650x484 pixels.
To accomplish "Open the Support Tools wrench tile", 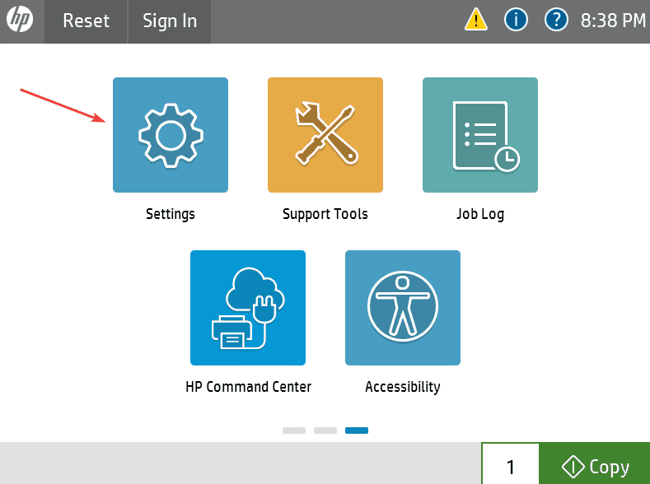I will [325, 135].
